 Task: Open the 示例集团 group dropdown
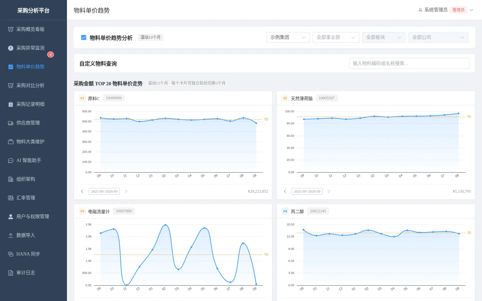pyautogui.click(x=288, y=37)
